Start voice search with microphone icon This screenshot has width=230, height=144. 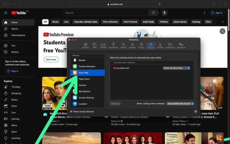(164, 13)
